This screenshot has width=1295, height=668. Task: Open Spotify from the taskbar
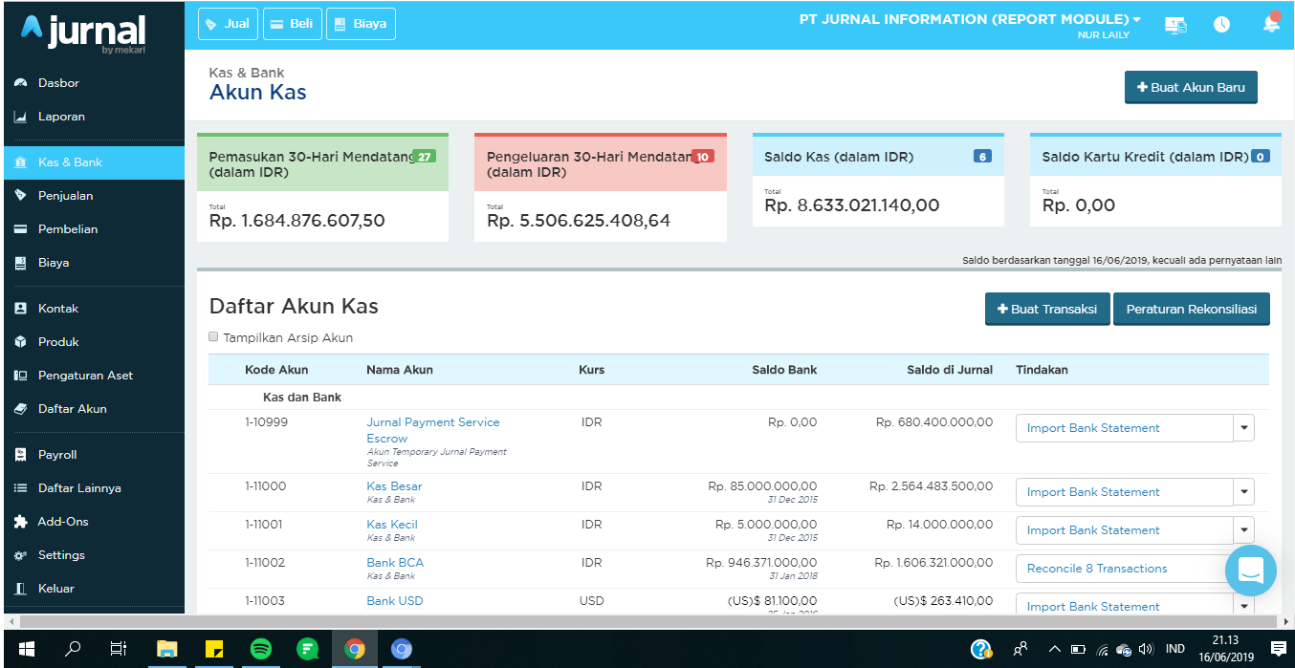pos(260,649)
